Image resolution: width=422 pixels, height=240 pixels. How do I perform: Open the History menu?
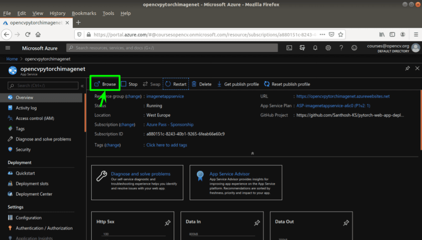point(57,13)
